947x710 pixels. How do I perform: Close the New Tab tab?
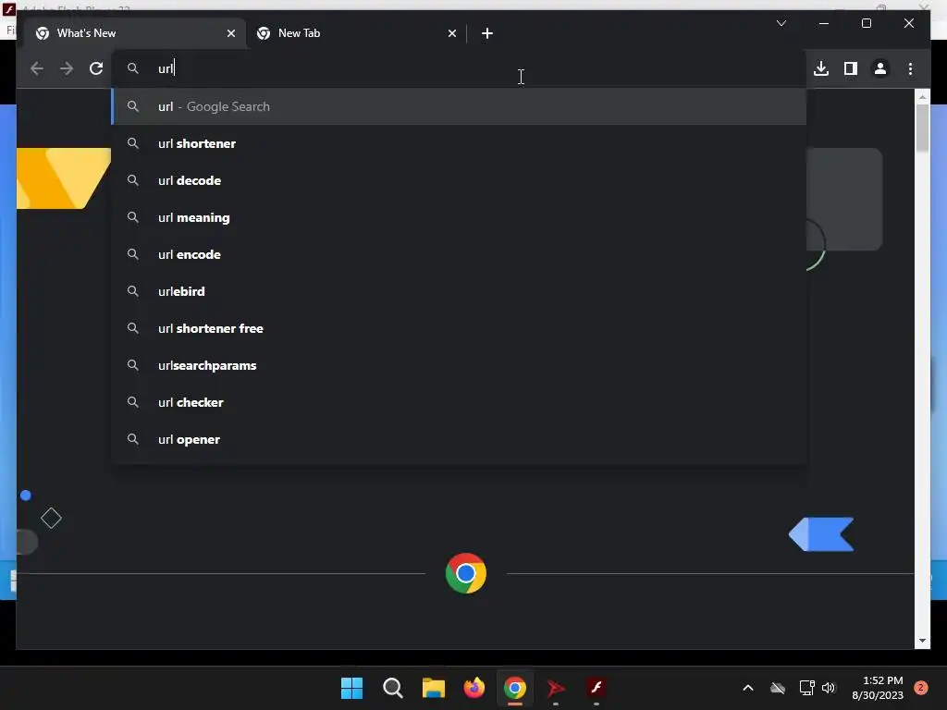(451, 33)
